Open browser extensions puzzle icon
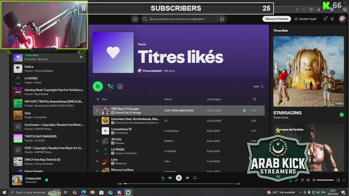Viewport: 349px width, 196px height. (x=311, y=10)
